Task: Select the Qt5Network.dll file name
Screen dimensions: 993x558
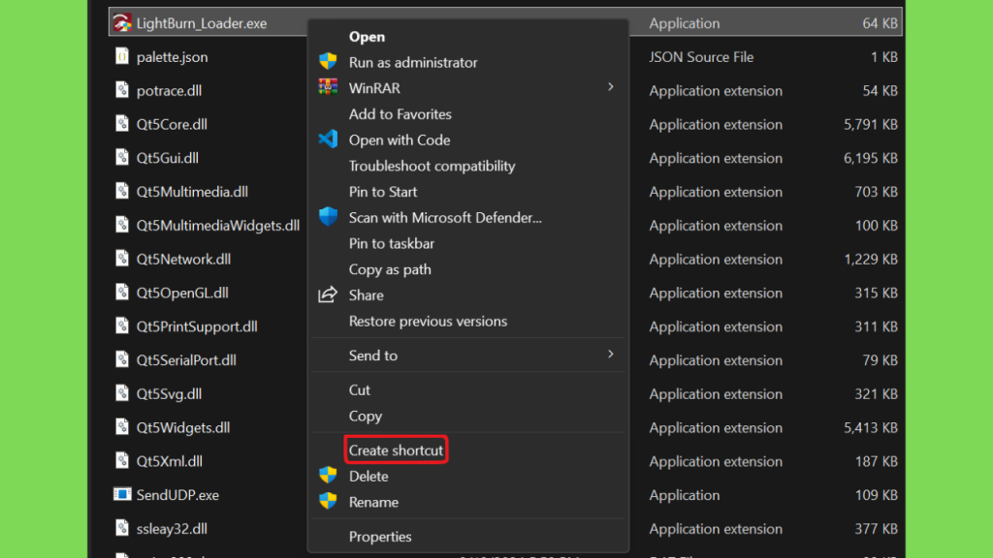Action: click(183, 259)
